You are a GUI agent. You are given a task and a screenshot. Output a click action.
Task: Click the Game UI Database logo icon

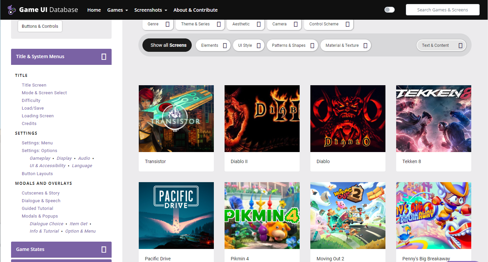pyautogui.click(x=12, y=10)
